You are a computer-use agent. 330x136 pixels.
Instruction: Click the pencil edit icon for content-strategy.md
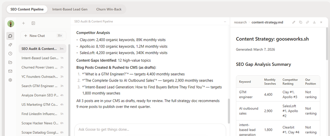pos(294,22)
